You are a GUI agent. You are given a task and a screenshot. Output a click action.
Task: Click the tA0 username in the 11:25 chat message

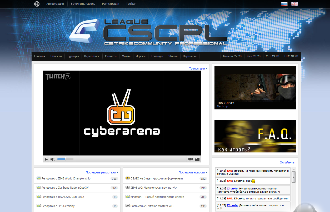click(229, 199)
